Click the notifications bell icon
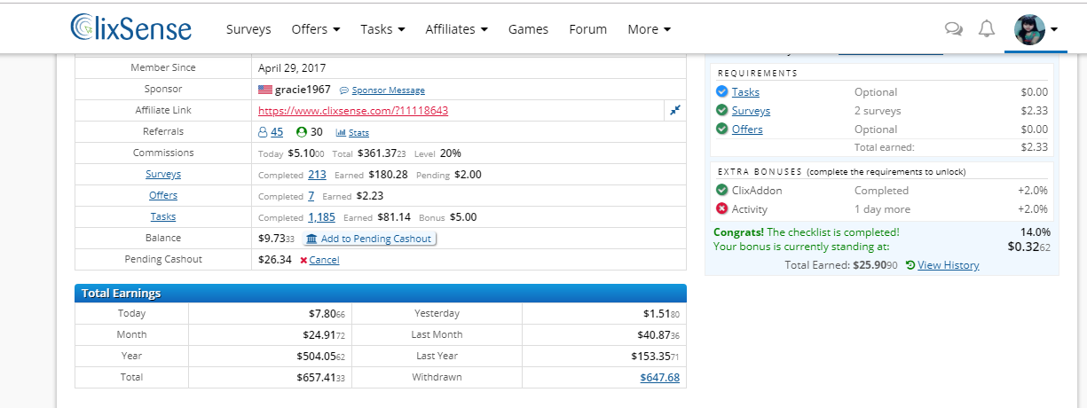This screenshot has height=408, width=1087. tap(987, 29)
